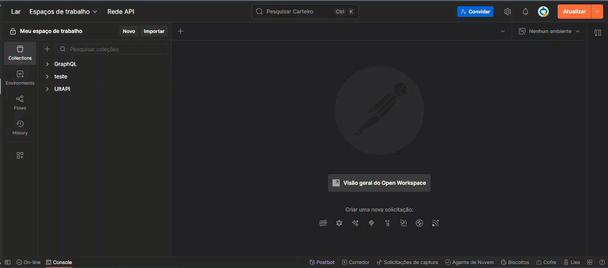This screenshot has height=268, width=608.
Task: Open the Atualizar button dropdown arrow
Action: (x=597, y=12)
